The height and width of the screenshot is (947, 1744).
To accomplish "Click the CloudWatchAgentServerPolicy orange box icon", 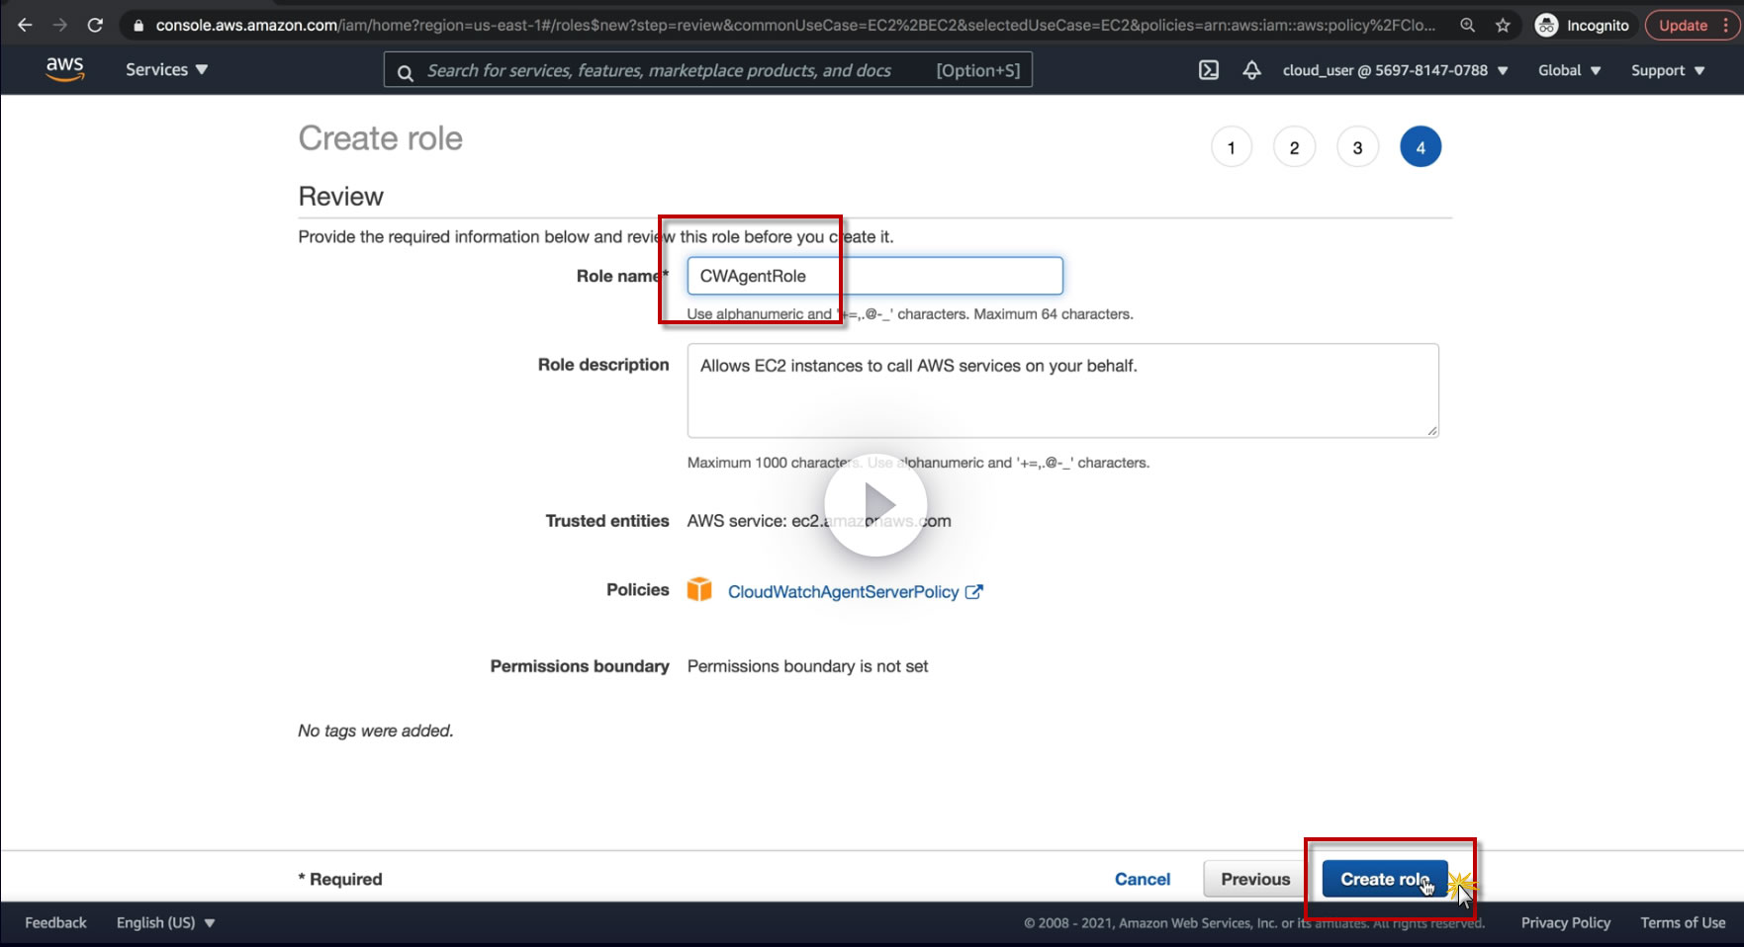I will click(x=699, y=589).
